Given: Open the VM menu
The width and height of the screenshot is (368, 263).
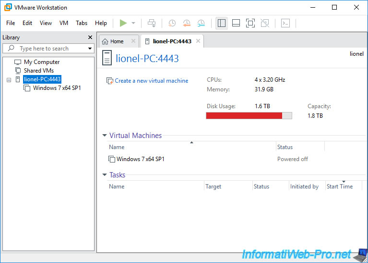Looking at the screenshot, I should [x=64, y=23].
